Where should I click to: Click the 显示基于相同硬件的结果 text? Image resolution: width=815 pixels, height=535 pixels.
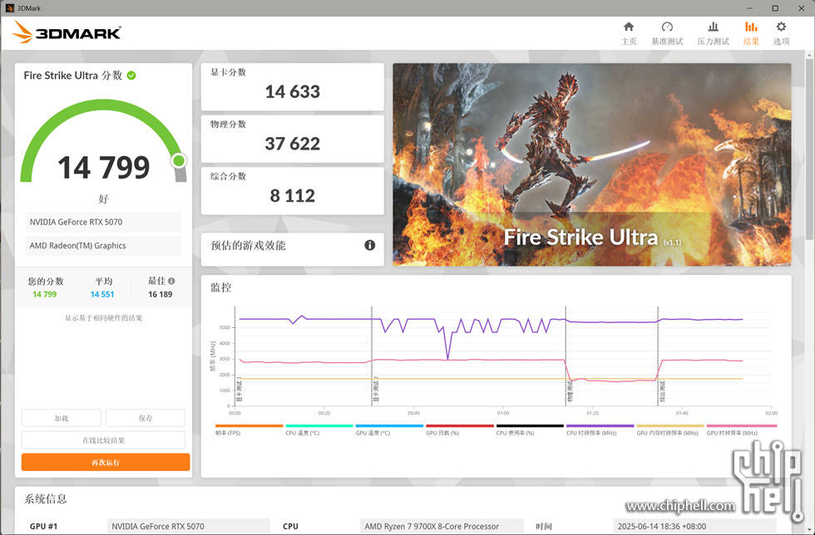click(103, 318)
